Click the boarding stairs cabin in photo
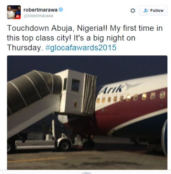The image size is (171, 174). tap(76, 92)
